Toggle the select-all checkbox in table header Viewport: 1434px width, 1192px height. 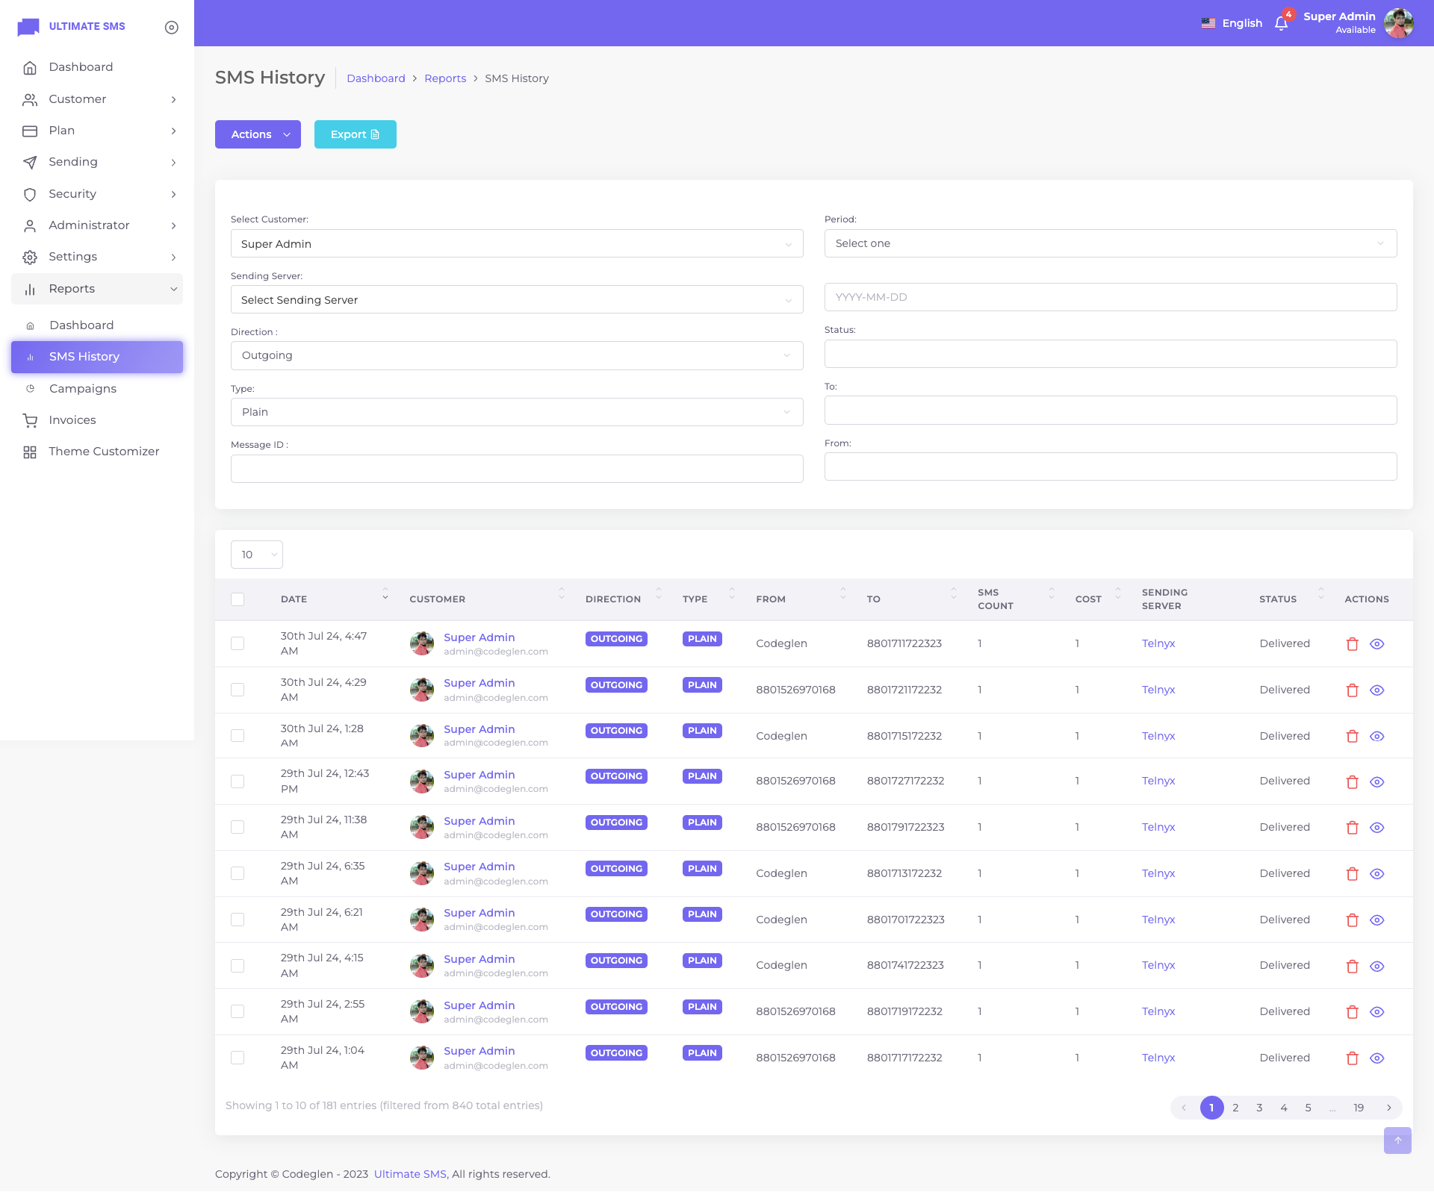click(x=238, y=599)
